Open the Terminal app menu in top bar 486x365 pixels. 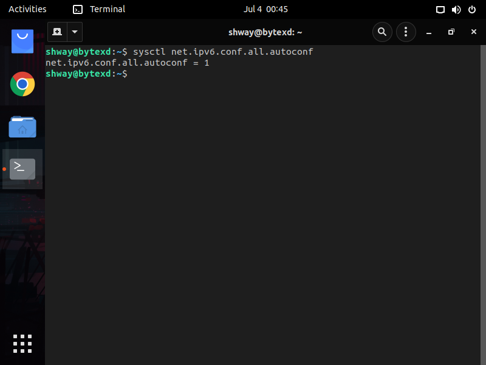[99, 9]
